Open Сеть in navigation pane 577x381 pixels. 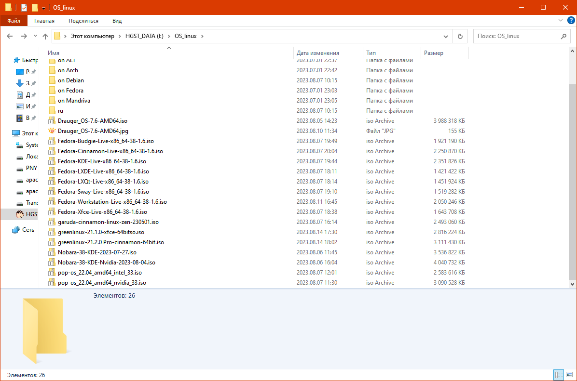tap(23, 230)
